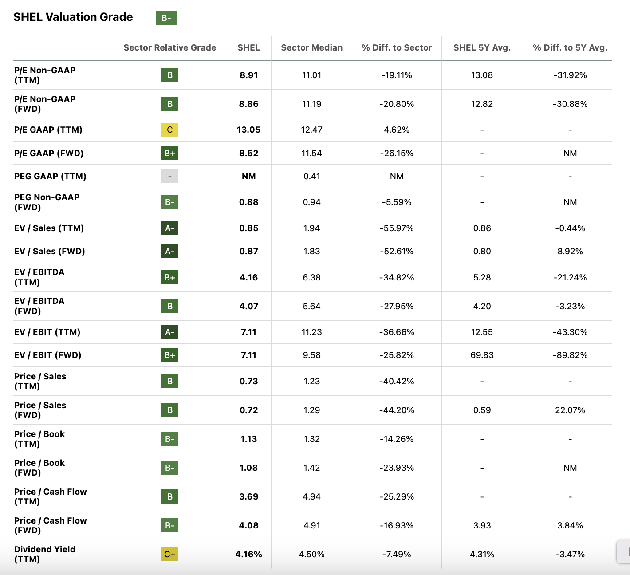630x575 pixels.
Task: Click the B- grade badge for PEG Non-GAAP (FWD)
Action: click(169, 202)
